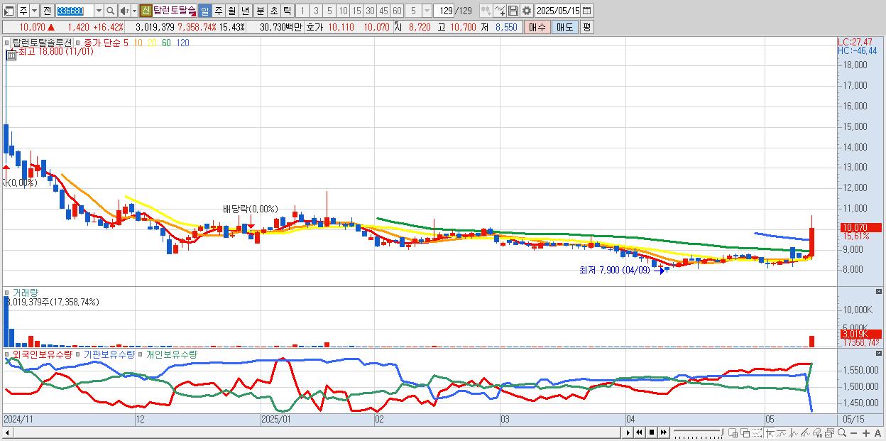Open the stock code dropdown arrow
This screenshot has width=886, height=441.
pos(99,11)
